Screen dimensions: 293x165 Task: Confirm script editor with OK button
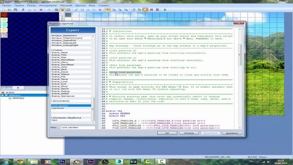(167, 133)
